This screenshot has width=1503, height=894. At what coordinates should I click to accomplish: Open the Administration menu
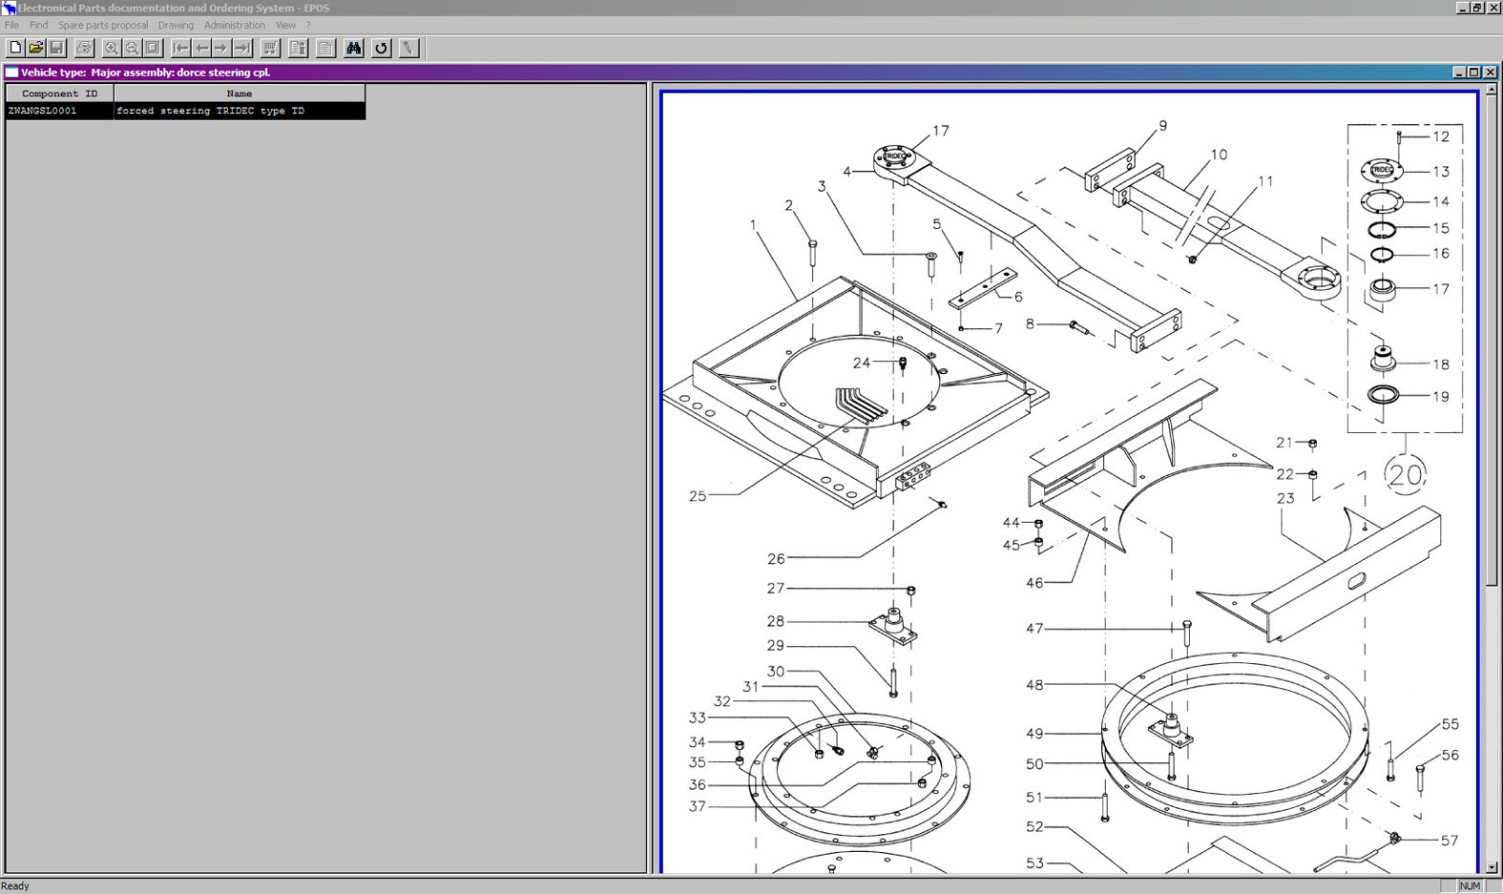point(234,25)
